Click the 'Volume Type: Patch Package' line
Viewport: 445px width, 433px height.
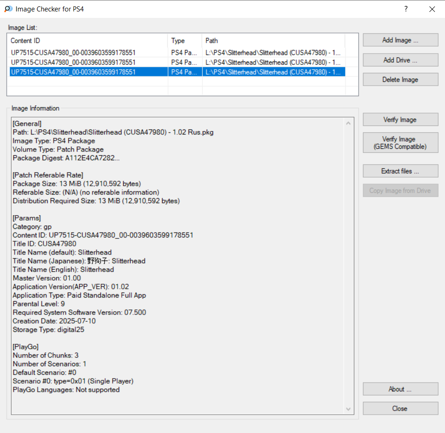point(58,149)
